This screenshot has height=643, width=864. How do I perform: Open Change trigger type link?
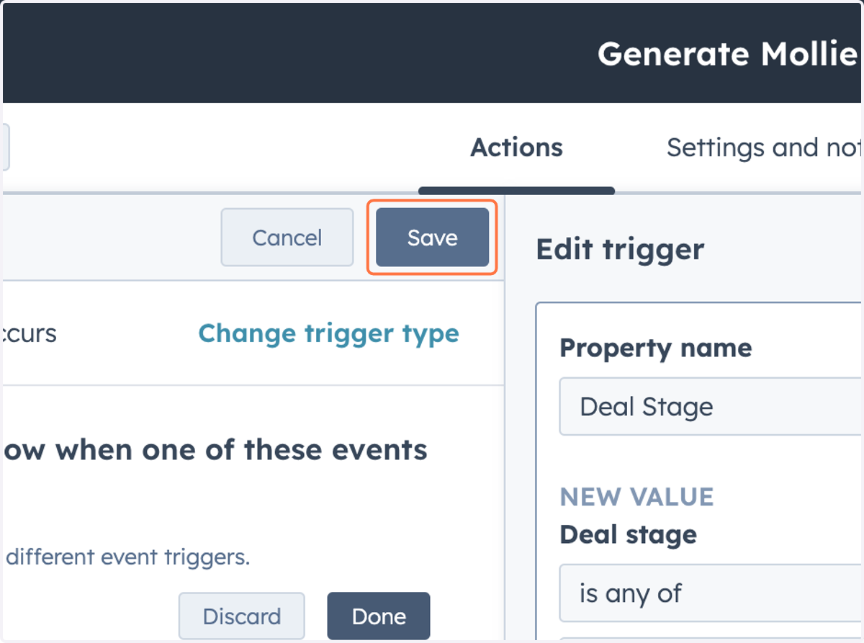(x=328, y=333)
